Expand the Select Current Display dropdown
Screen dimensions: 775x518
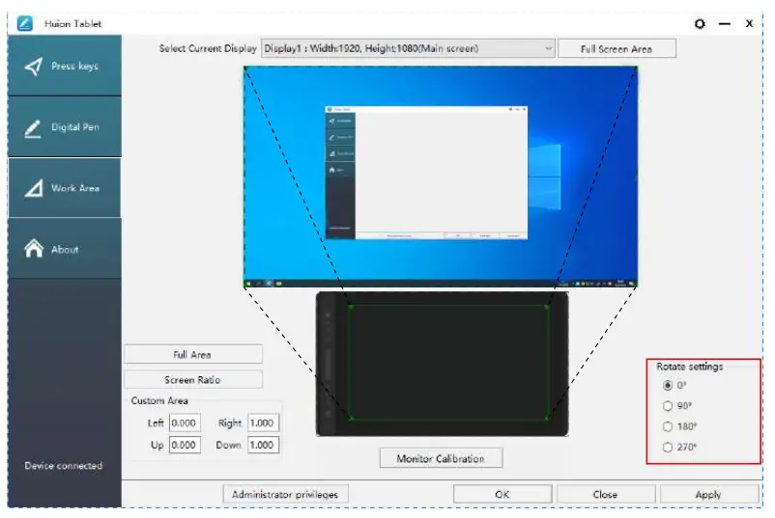coord(408,48)
